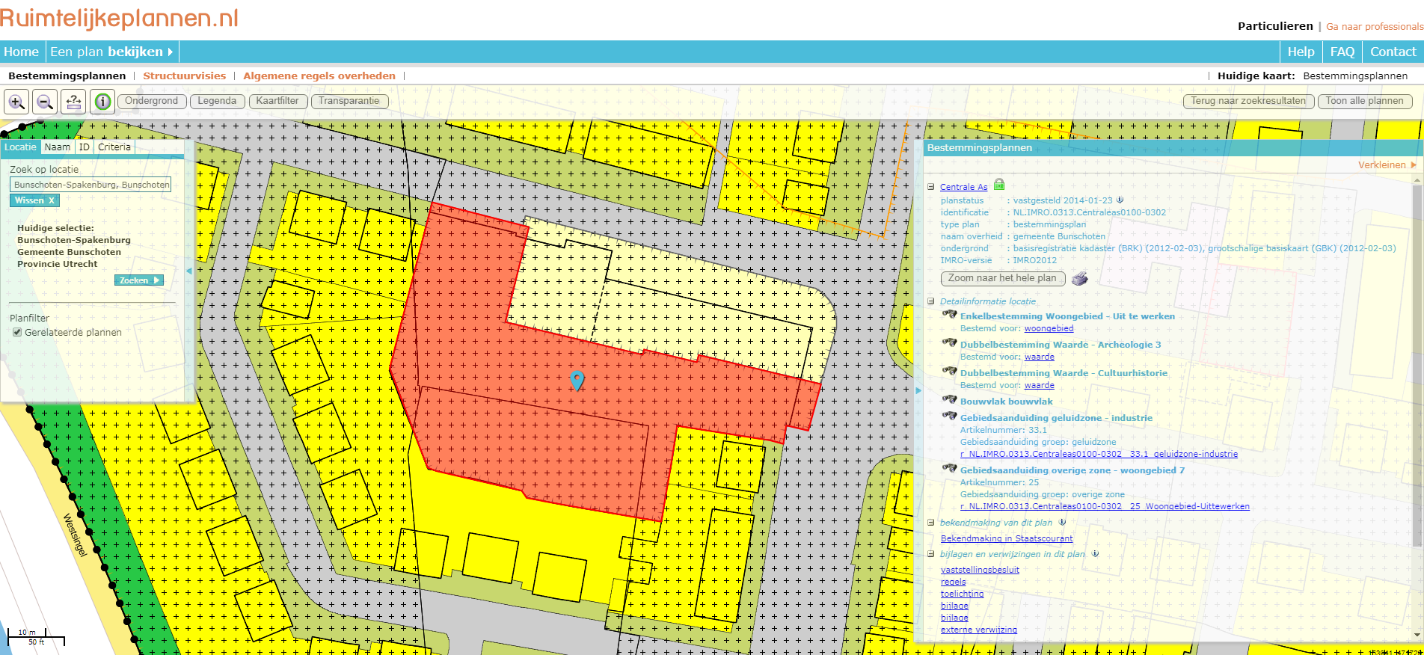Click Verkleinen to shrink the panel
The image size is (1424, 655).
click(x=1387, y=165)
